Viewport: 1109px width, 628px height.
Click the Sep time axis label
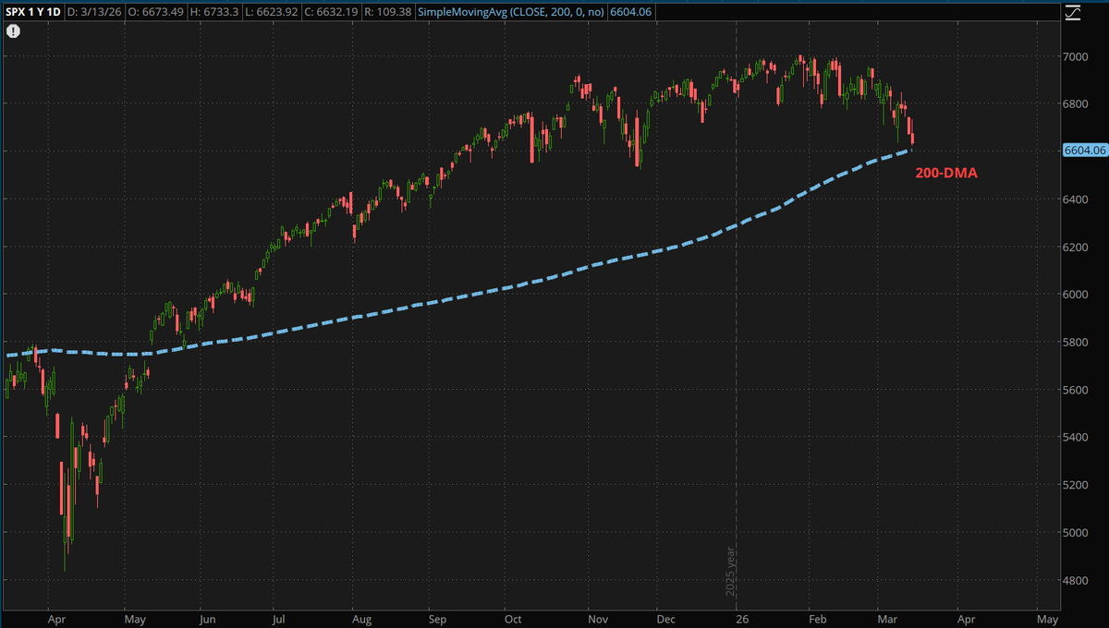[438, 620]
